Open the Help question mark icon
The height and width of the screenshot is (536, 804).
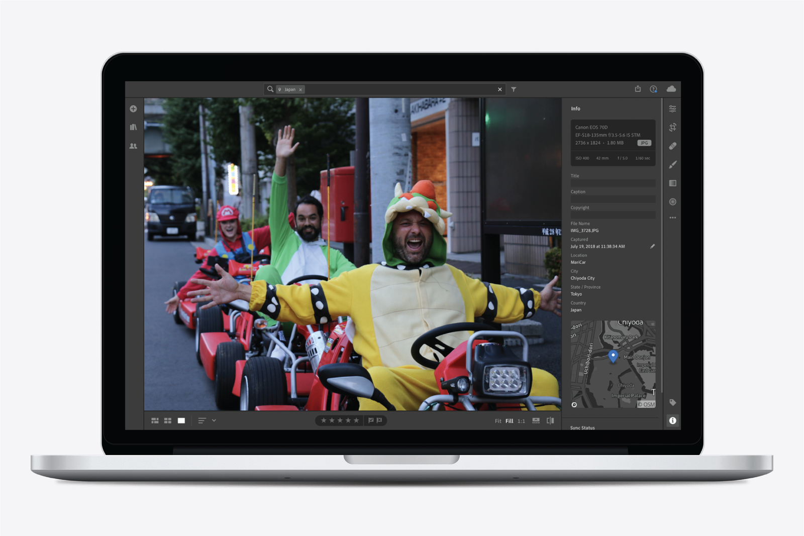point(653,89)
